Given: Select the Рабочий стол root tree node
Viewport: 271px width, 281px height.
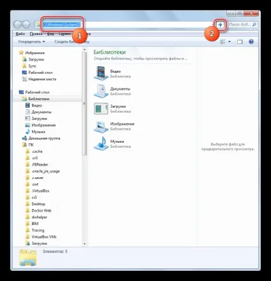Looking at the screenshot, I should tap(37, 92).
